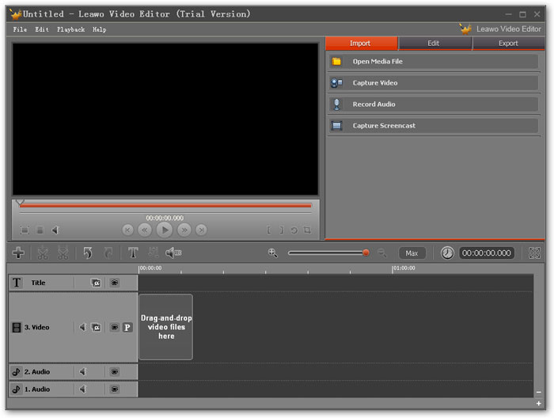Mute the 3. Video track speaker
554x418 pixels.
pyautogui.click(x=82, y=327)
